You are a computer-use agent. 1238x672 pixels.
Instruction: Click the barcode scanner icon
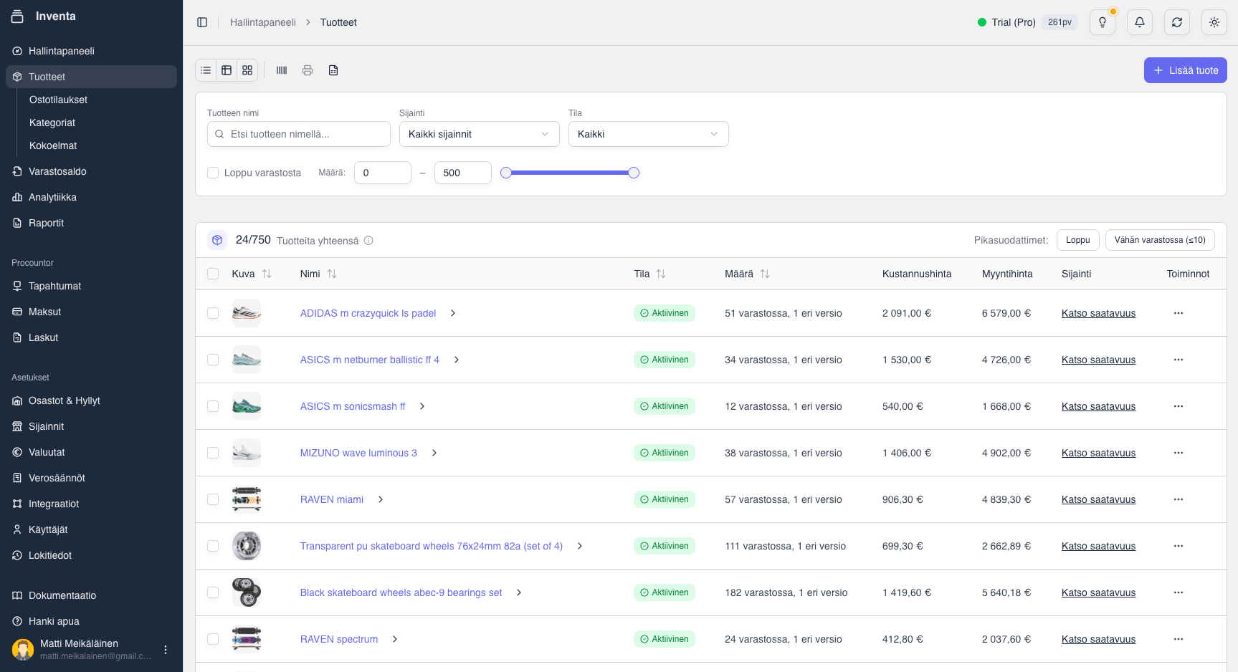pyautogui.click(x=282, y=70)
